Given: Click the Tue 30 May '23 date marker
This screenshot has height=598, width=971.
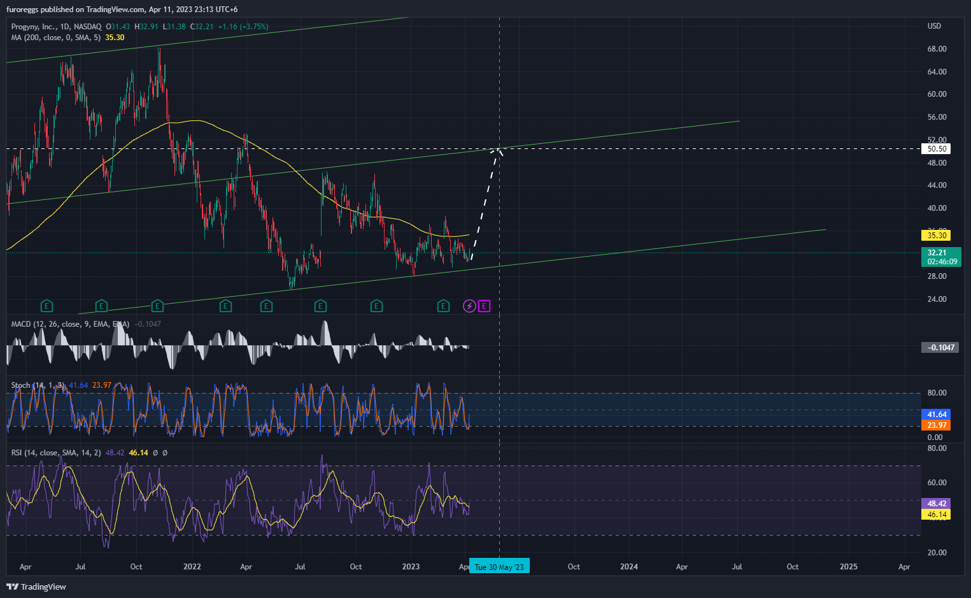Looking at the screenshot, I should 499,567.
